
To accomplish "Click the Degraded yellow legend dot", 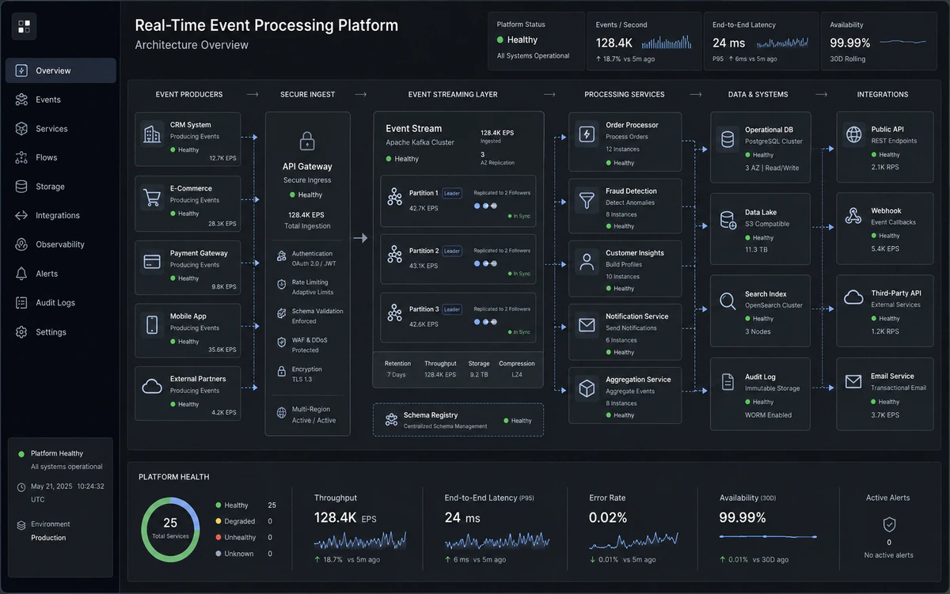I will [218, 521].
